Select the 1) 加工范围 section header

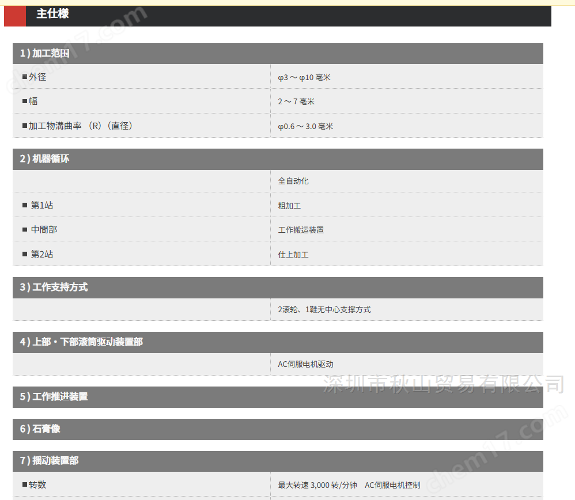point(278,54)
